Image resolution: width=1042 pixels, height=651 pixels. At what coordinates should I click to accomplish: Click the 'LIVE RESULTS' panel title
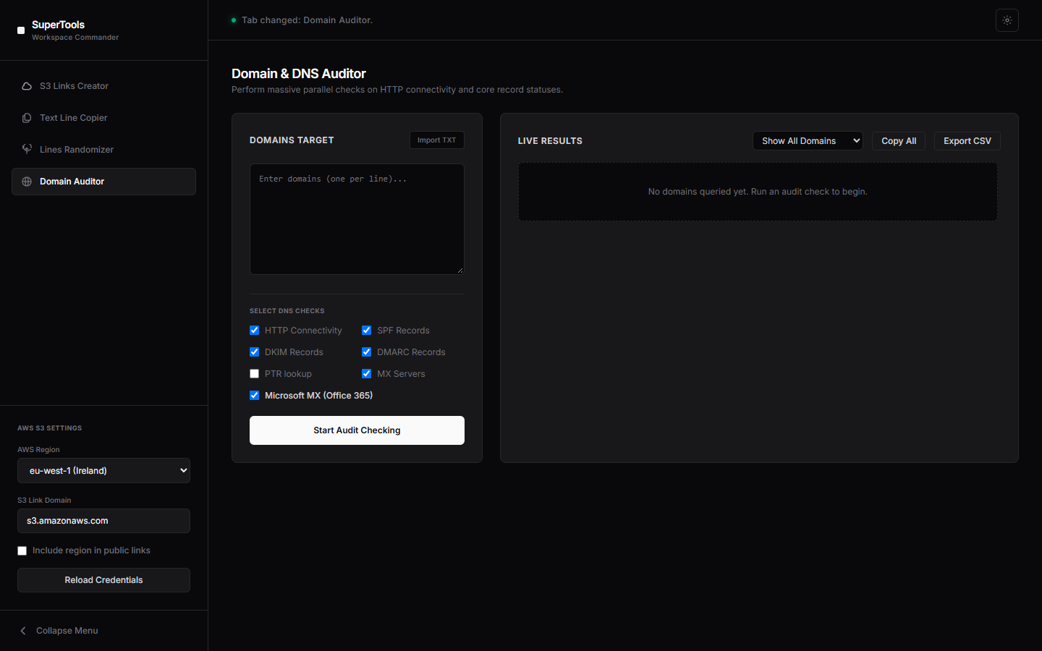click(x=550, y=141)
